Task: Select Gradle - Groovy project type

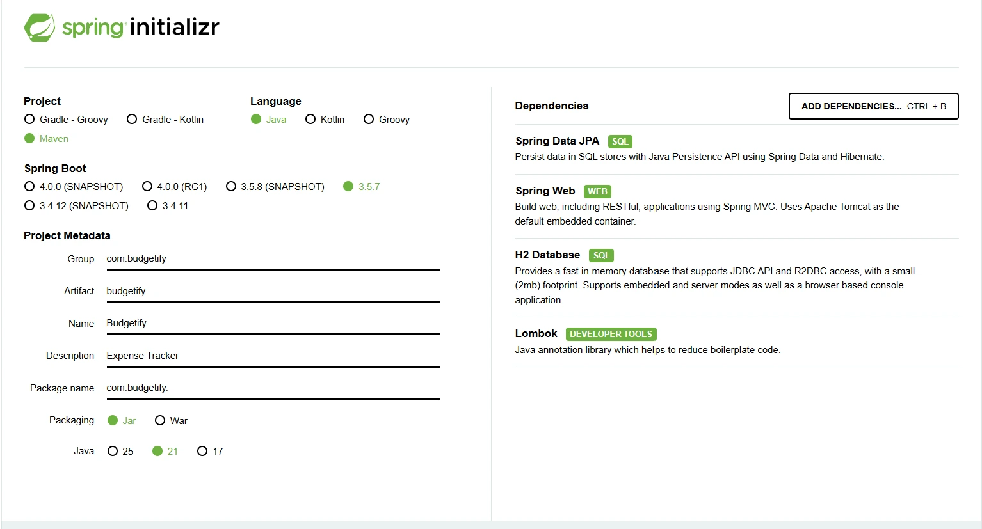Action: [29, 120]
